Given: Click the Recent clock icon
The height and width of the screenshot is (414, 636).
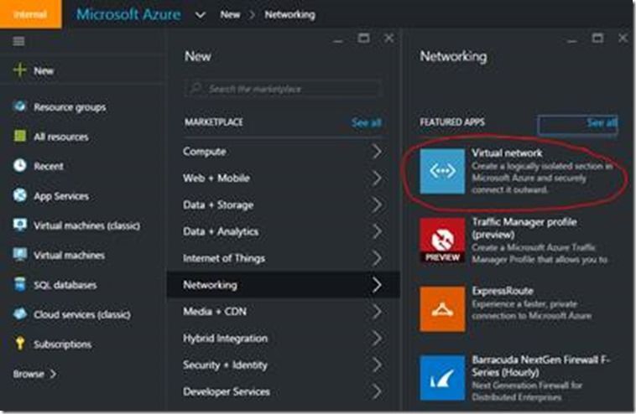Looking at the screenshot, I should pyautogui.click(x=19, y=166).
